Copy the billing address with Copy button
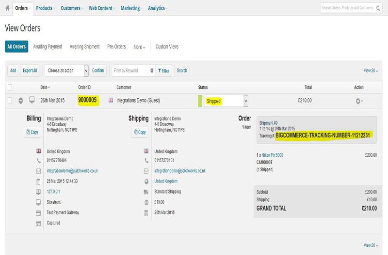The height and width of the screenshot is (255, 388). point(33,132)
